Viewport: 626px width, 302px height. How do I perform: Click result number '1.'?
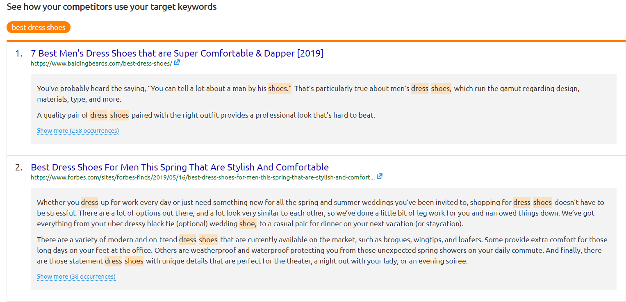(x=19, y=54)
